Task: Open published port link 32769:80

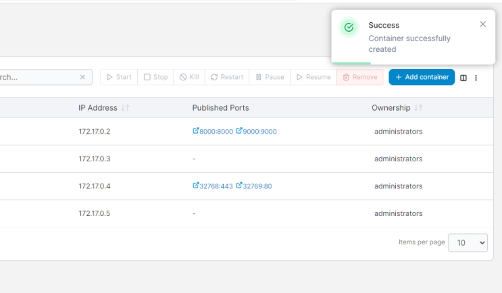Action: click(254, 186)
